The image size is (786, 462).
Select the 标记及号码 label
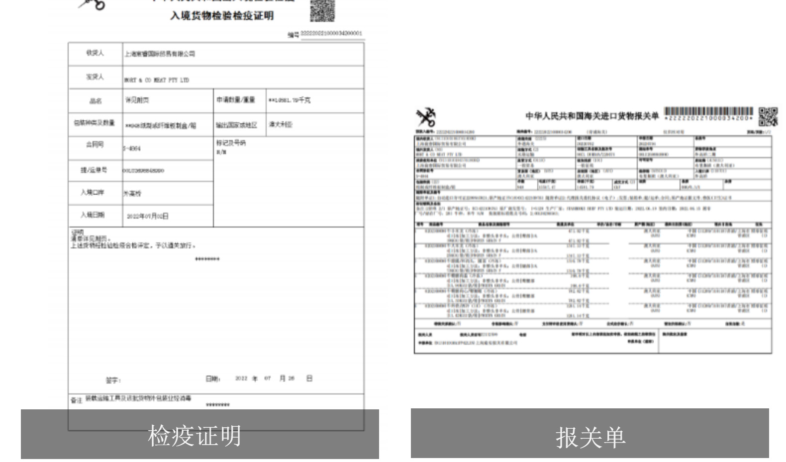point(231,143)
